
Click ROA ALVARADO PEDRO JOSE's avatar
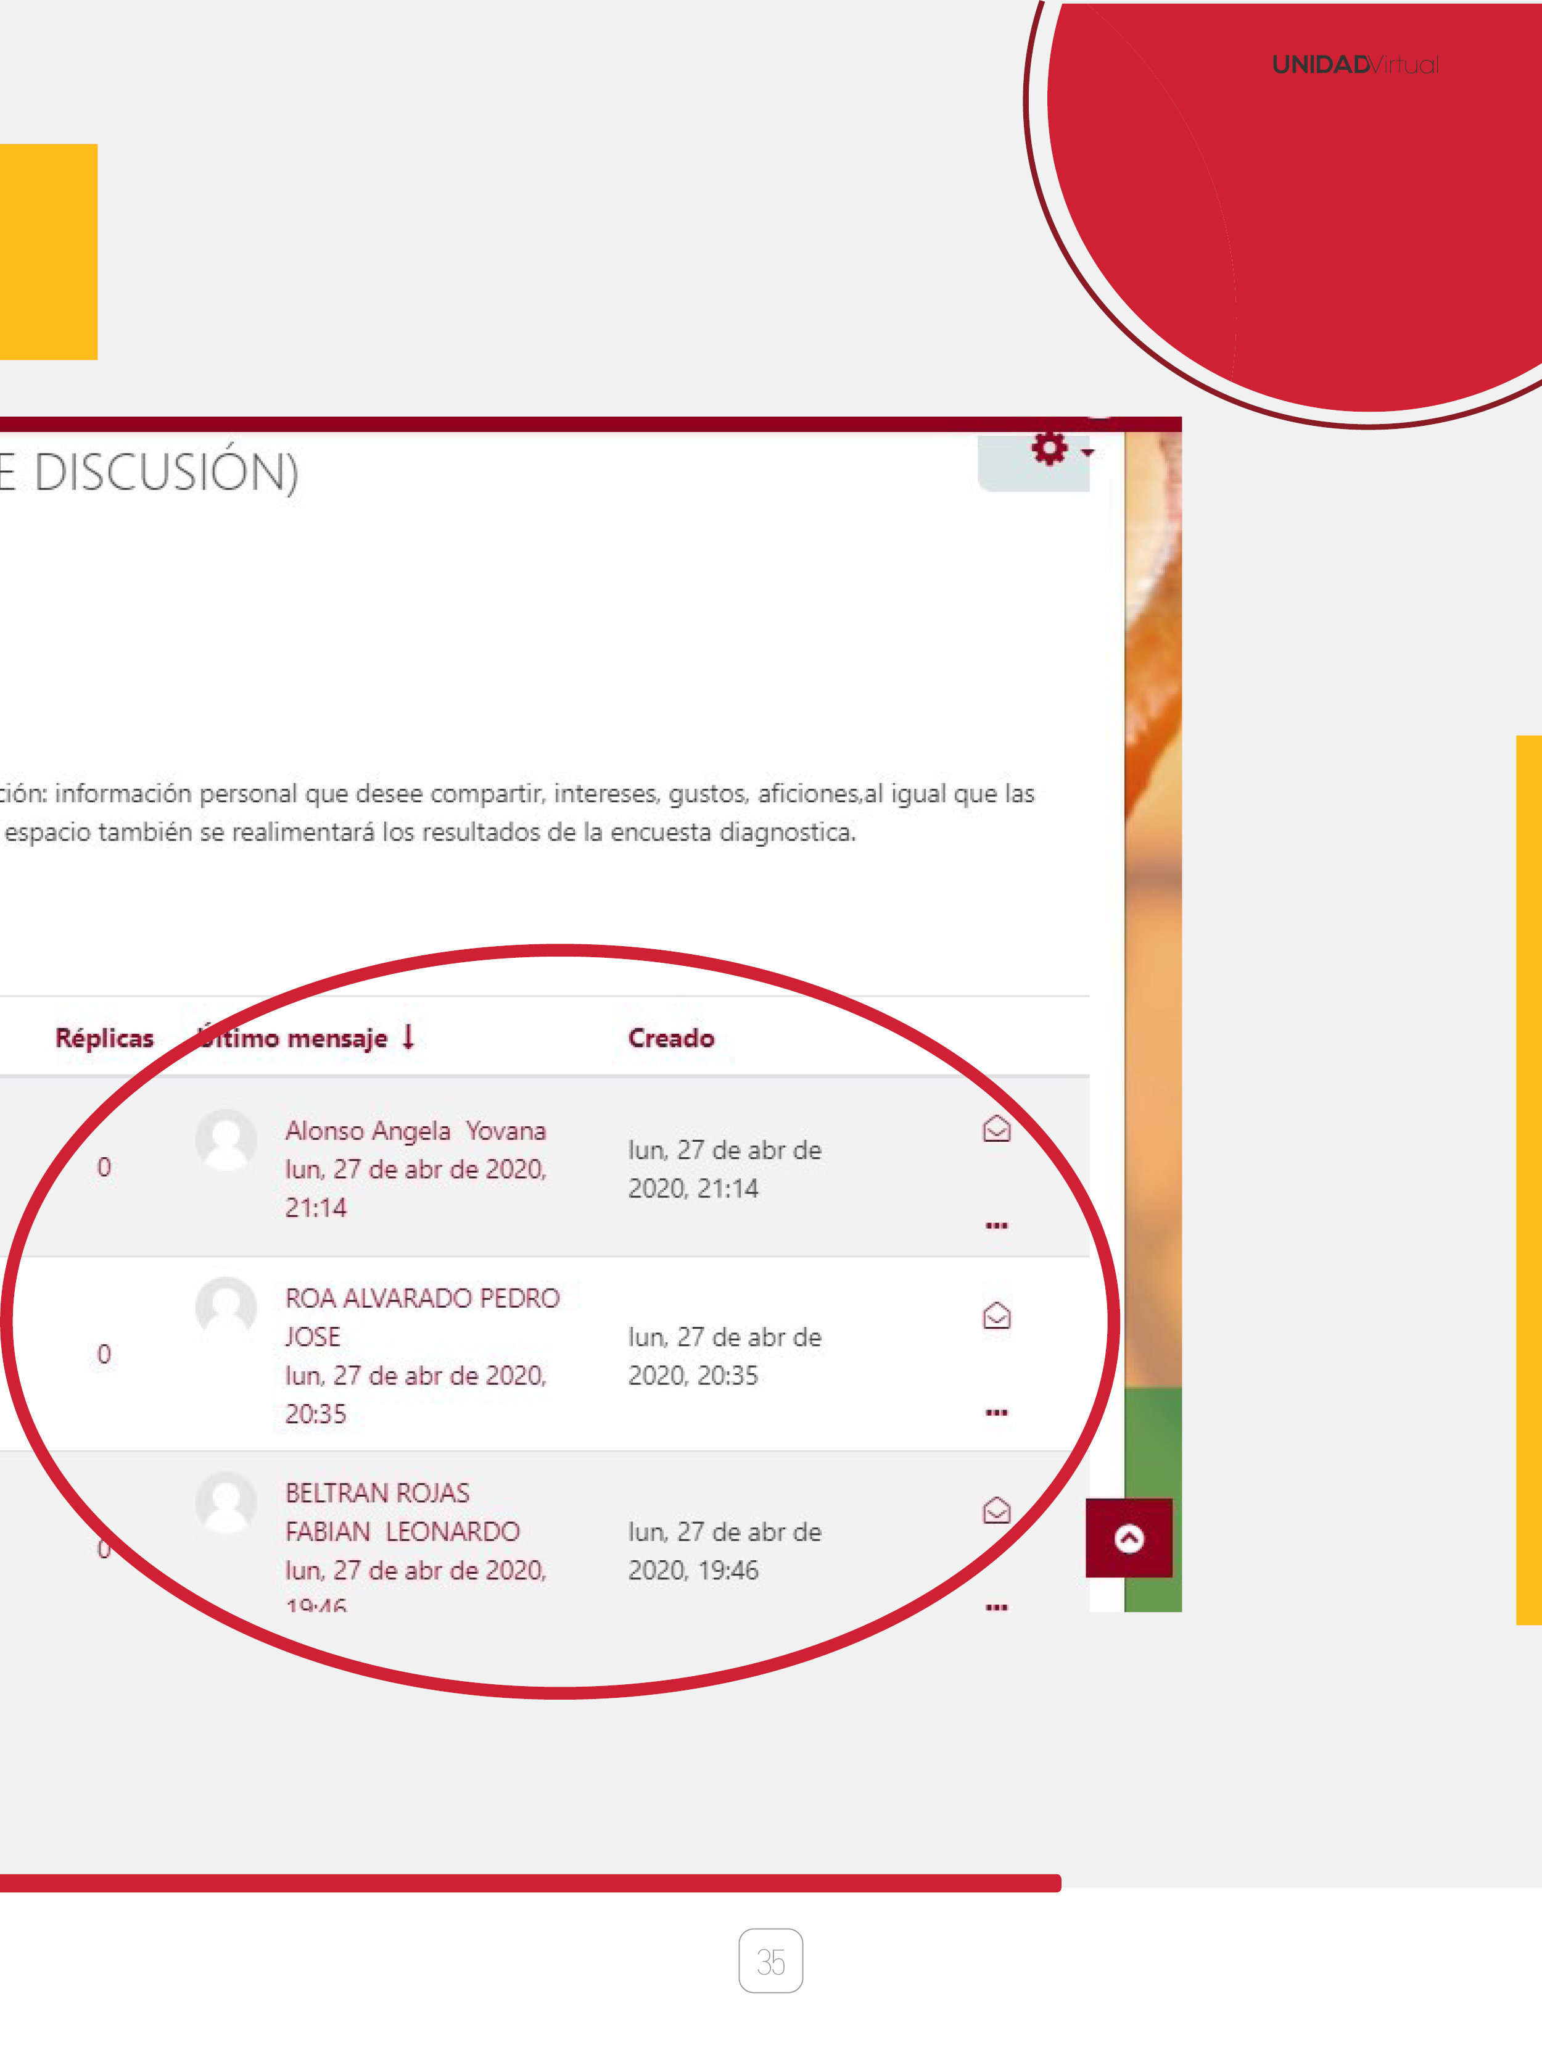click(226, 1307)
